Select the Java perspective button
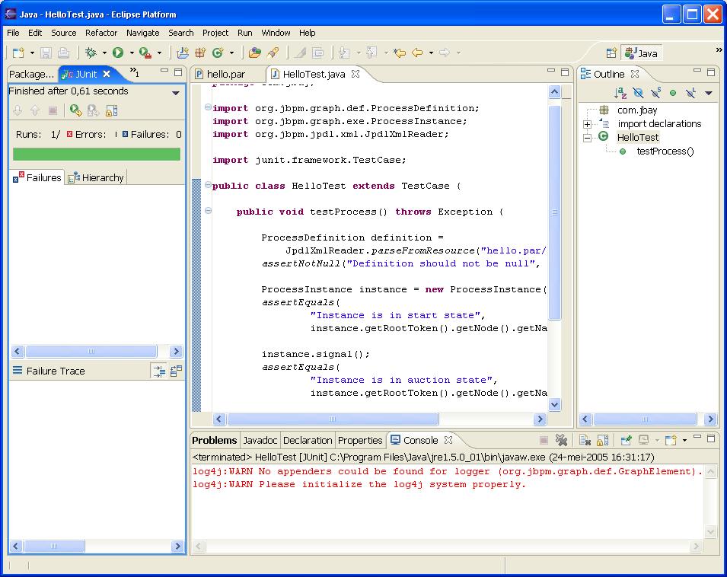This screenshot has width=727, height=577. pyautogui.click(x=642, y=53)
